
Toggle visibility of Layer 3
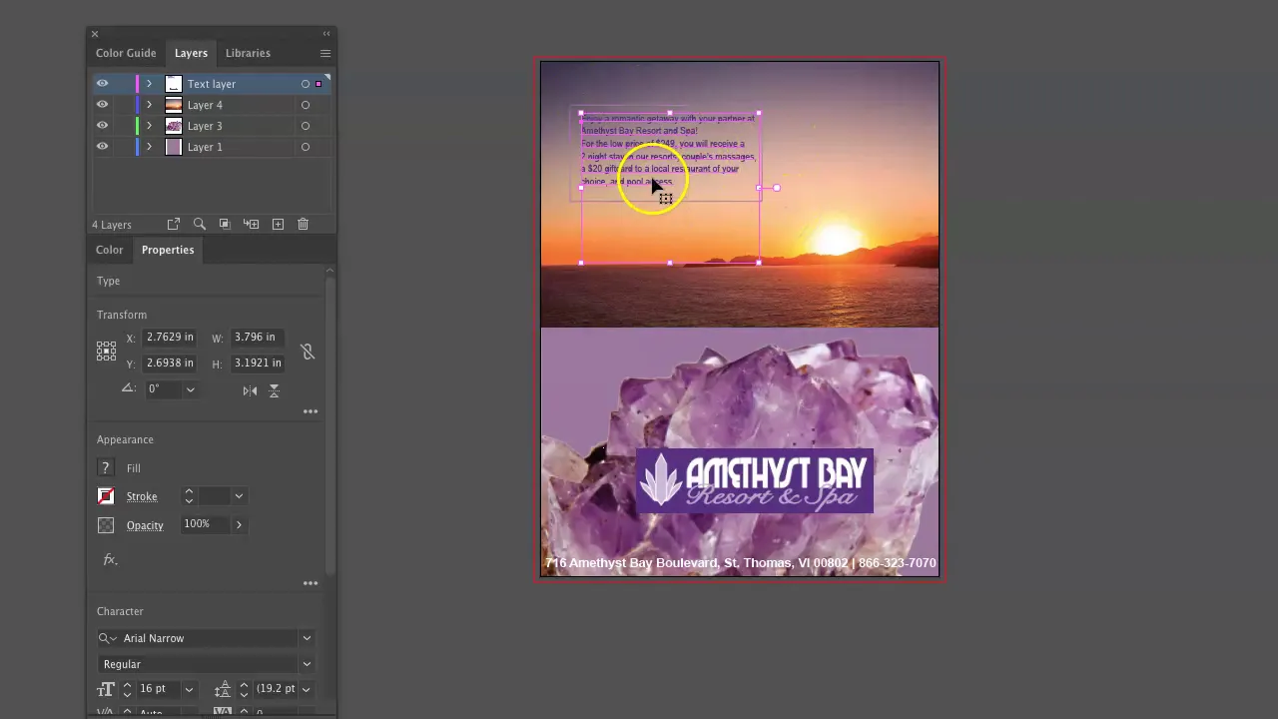pyautogui.click(x=102, y=126)
